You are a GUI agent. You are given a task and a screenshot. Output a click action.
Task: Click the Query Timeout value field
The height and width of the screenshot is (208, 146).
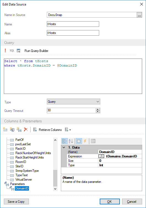(71, 110)
